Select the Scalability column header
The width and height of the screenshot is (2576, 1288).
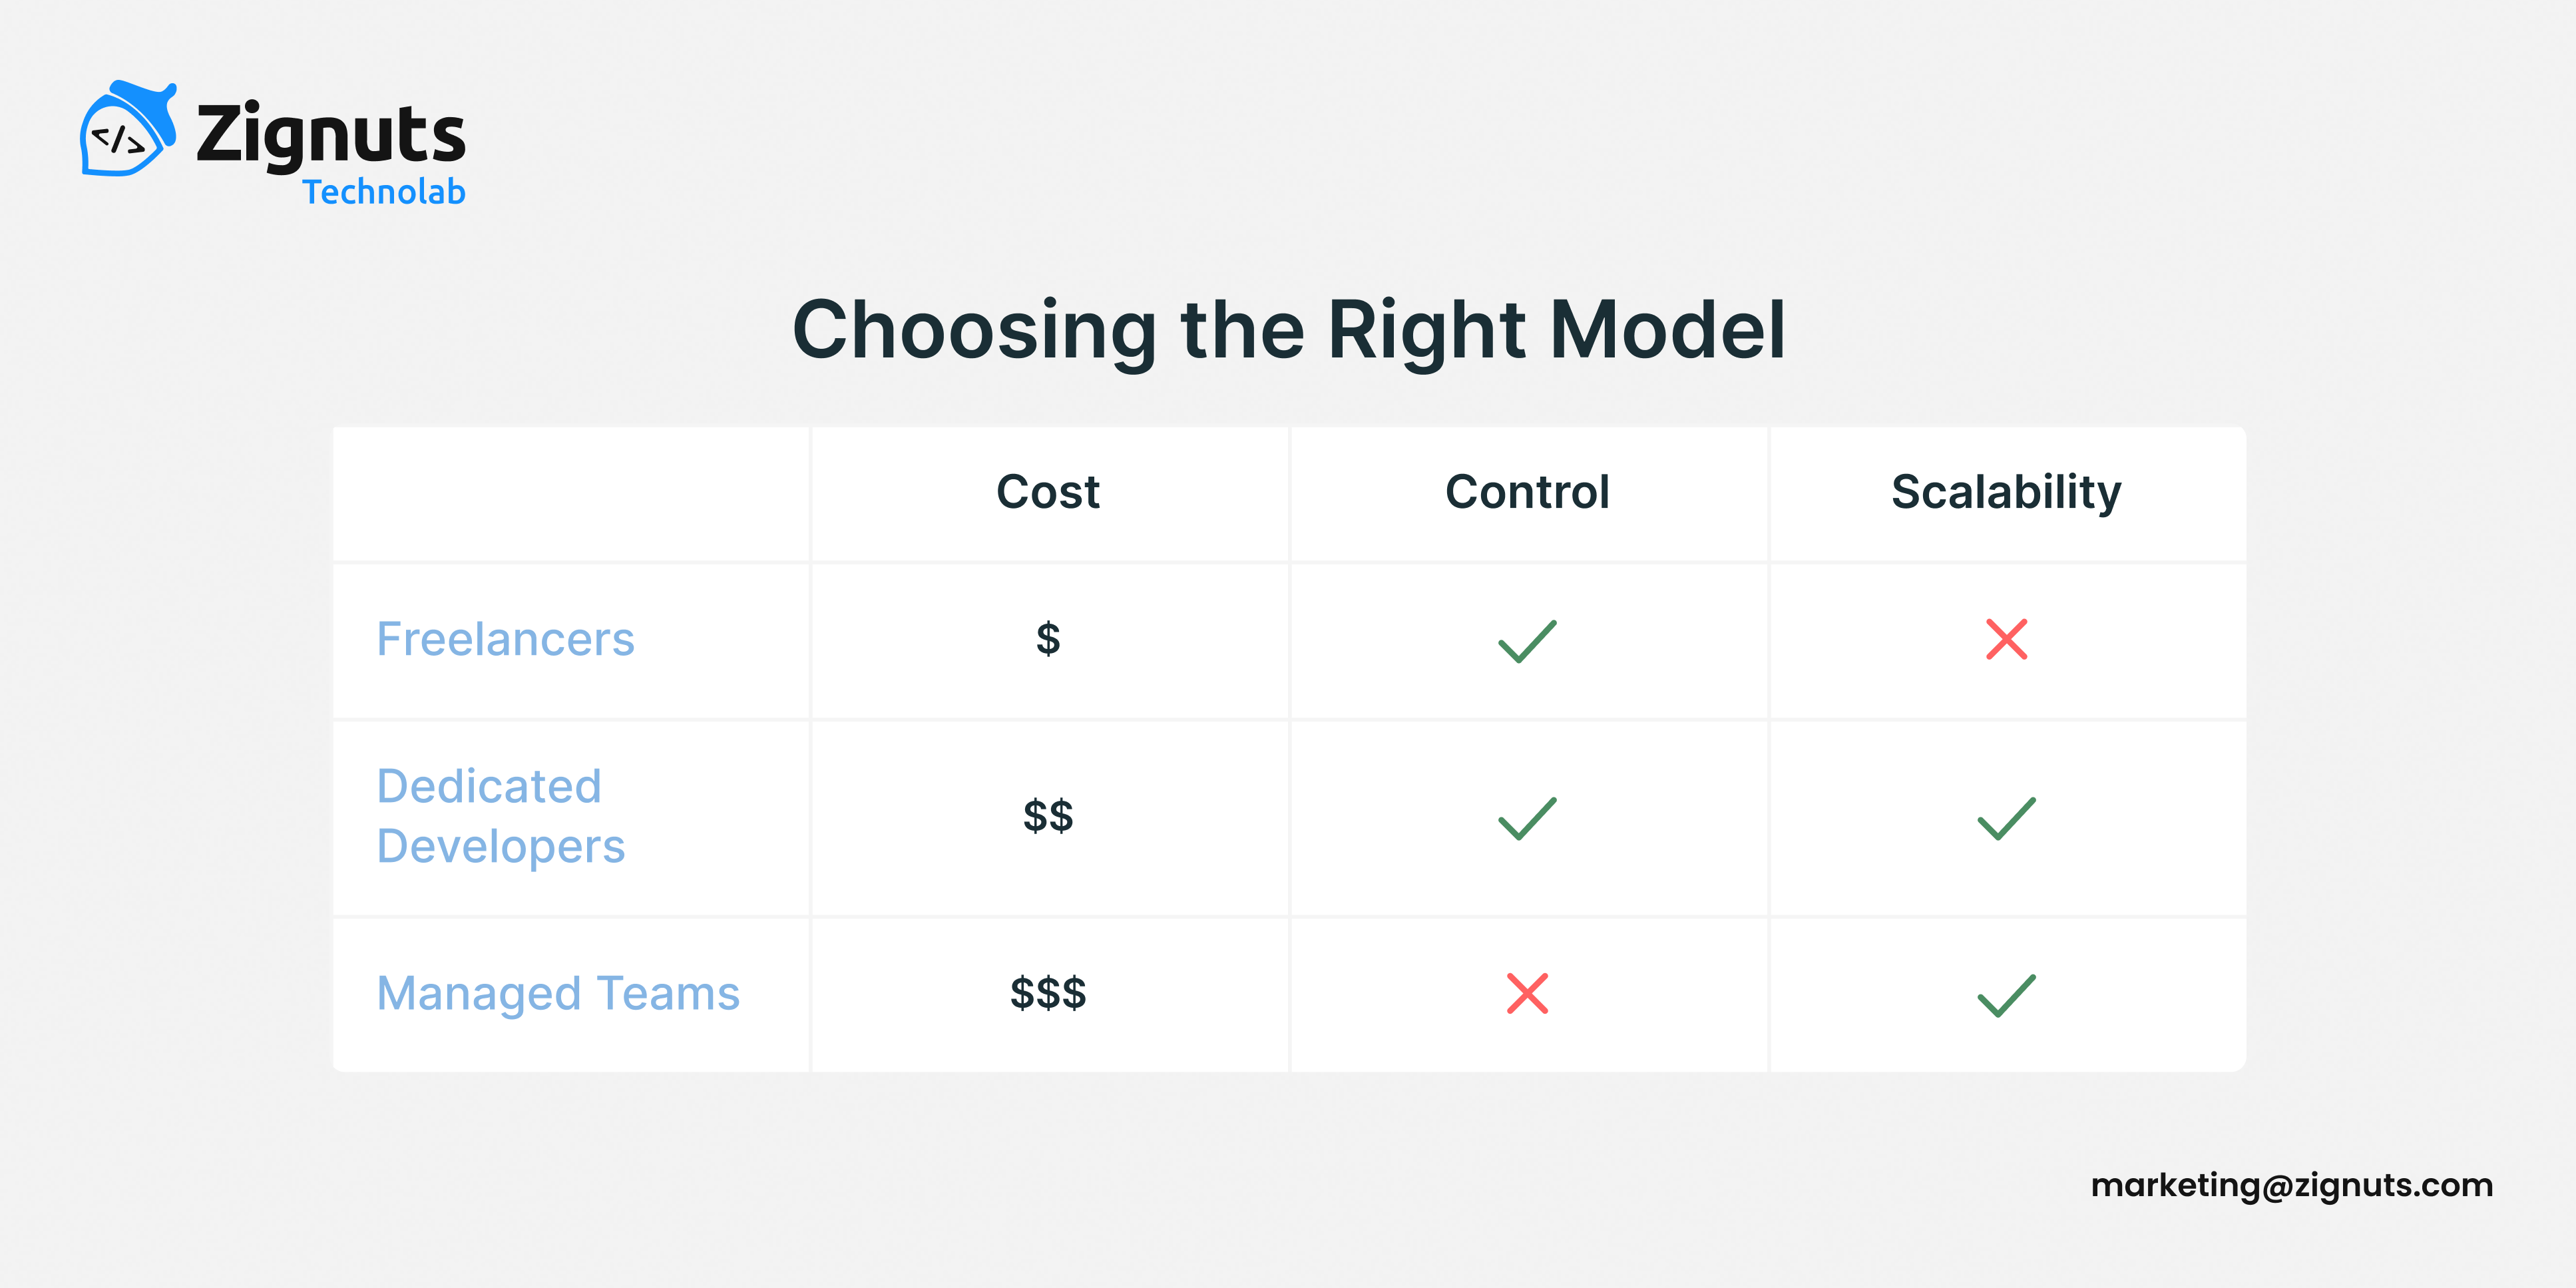pyautogui.click(x=2006, y=493)
